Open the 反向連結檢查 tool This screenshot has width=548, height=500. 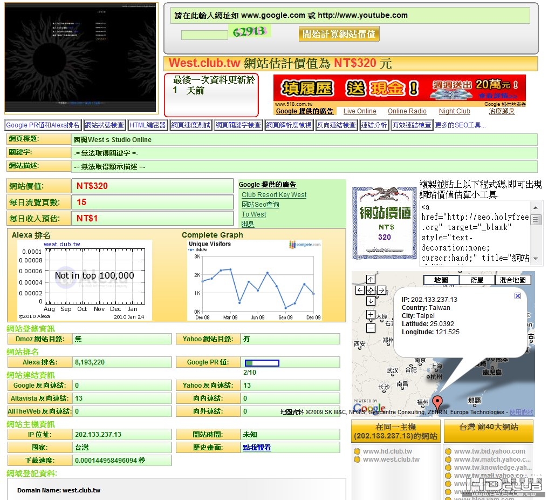[x=336, y=125]
